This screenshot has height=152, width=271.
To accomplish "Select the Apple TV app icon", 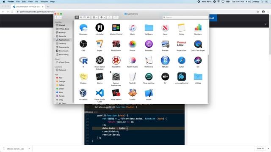I will pyautogui.click(x=165, y=77).
